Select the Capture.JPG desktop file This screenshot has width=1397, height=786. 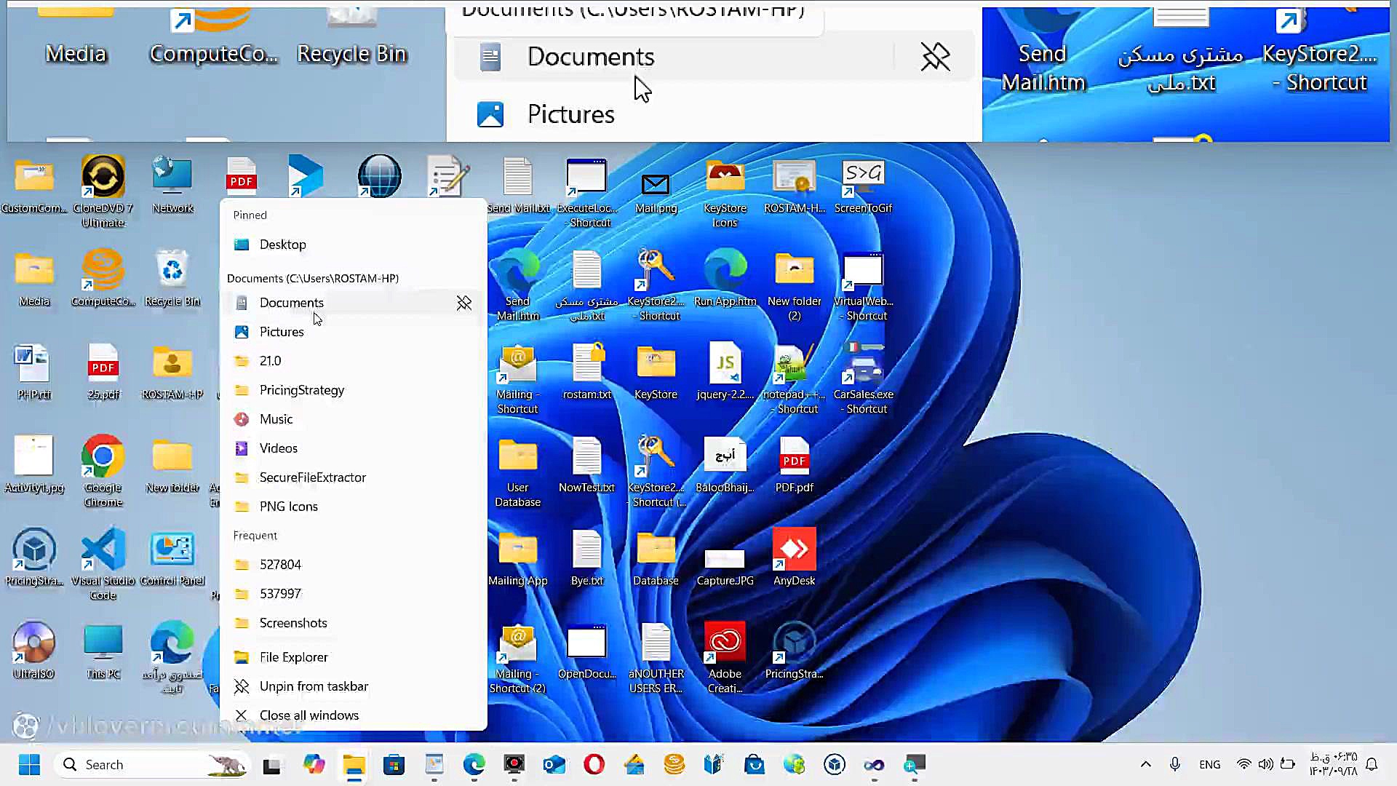pos(725,566)
